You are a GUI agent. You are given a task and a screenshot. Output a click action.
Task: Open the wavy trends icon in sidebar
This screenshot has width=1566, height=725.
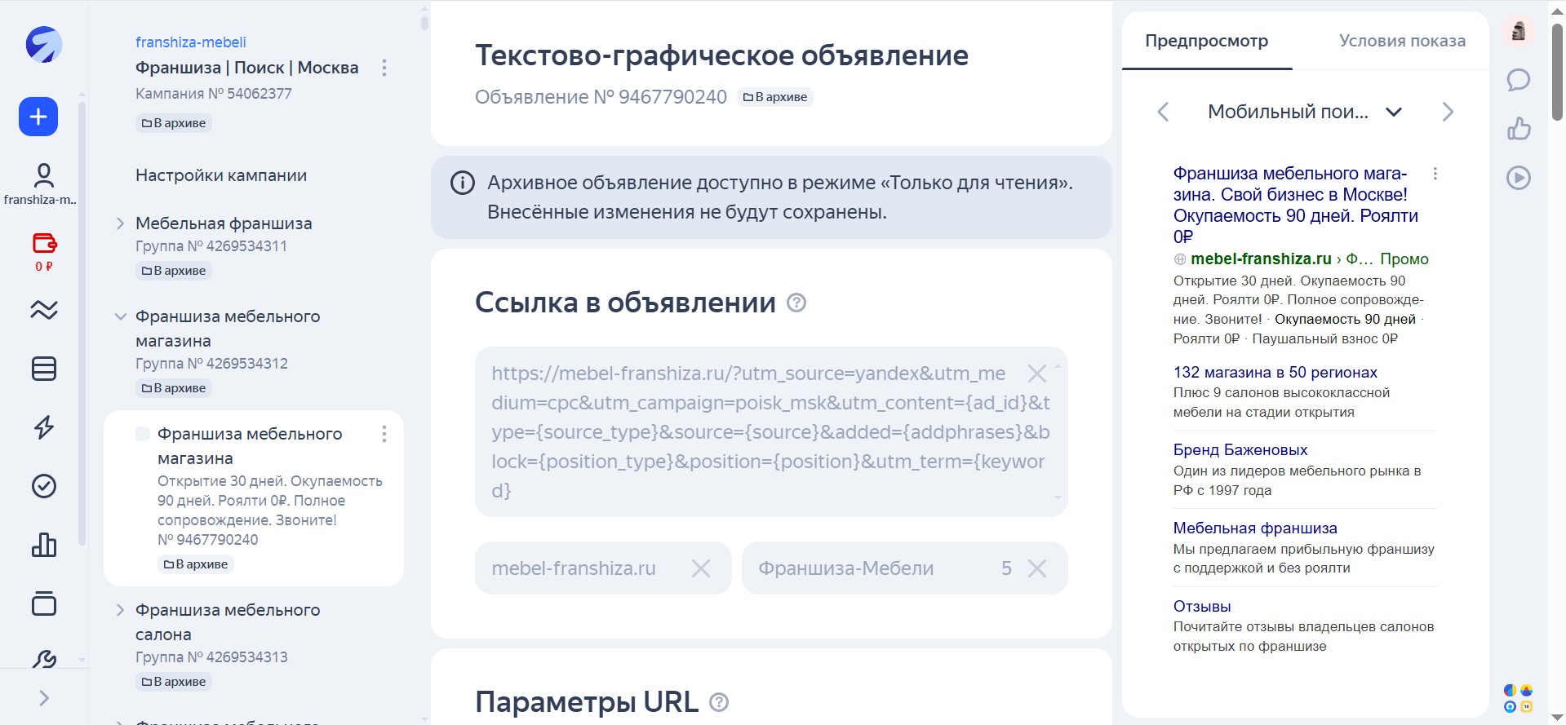(43, 310)
